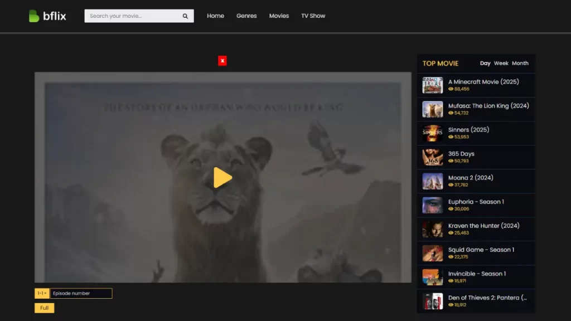This screenshot has height=321, width=571.
Task: Select the Full episode button
Action: point(45,308)
